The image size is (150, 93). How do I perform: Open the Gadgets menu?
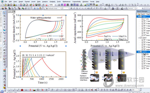pyautogui.click(x=52, y=2)
